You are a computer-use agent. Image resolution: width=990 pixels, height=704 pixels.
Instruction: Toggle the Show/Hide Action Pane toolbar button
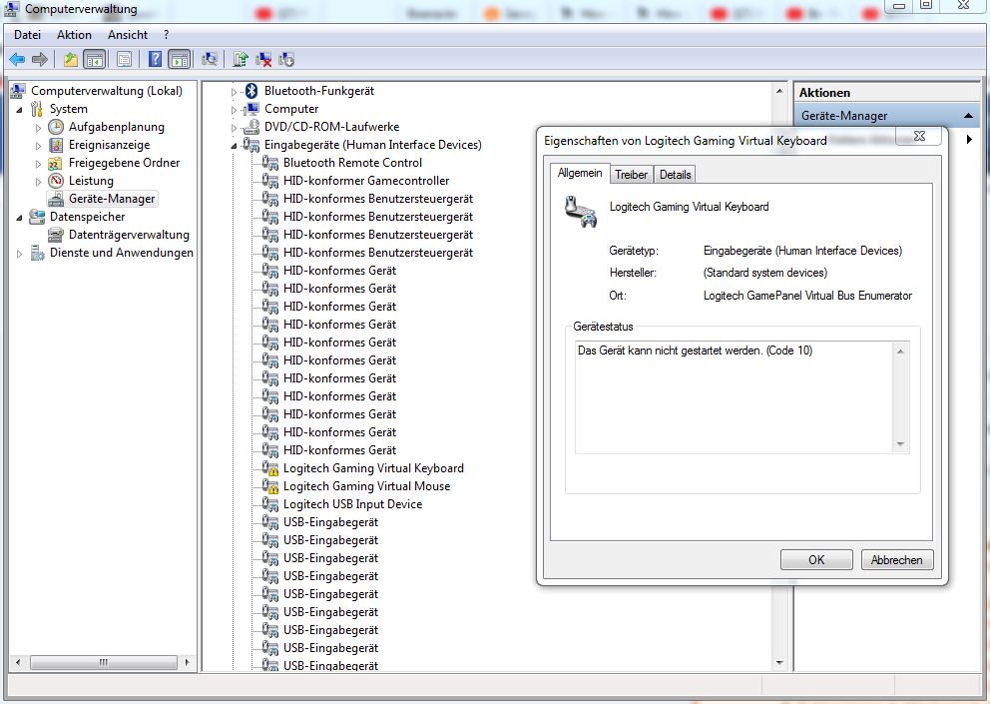click(180, 59)
